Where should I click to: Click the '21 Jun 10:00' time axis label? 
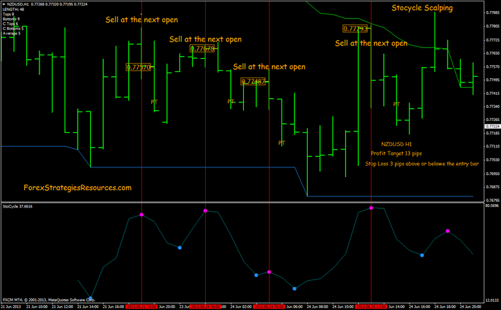coord(37,307)
